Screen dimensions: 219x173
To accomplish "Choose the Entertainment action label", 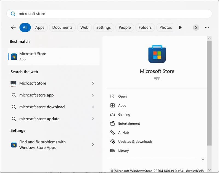I will coord(129,123).
